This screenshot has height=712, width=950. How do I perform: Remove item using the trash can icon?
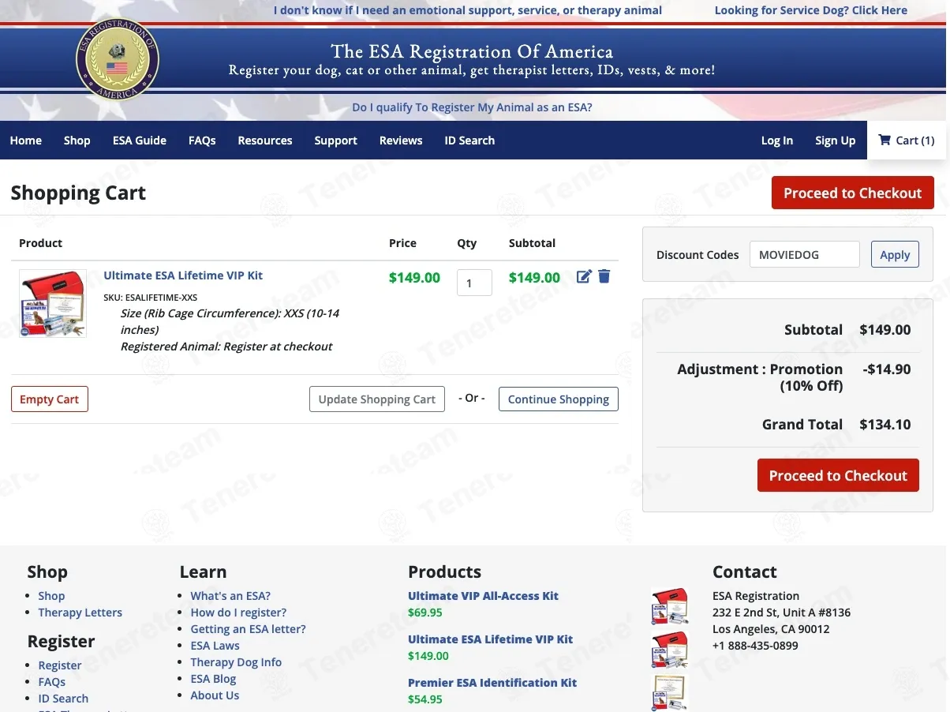click(x=604, y=276)
